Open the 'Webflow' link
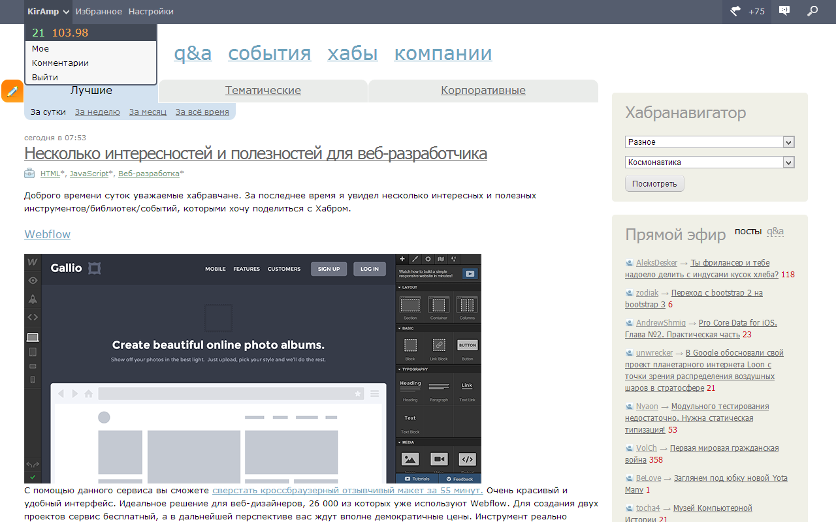The image size is (836, 522). [x=47, y=234]
